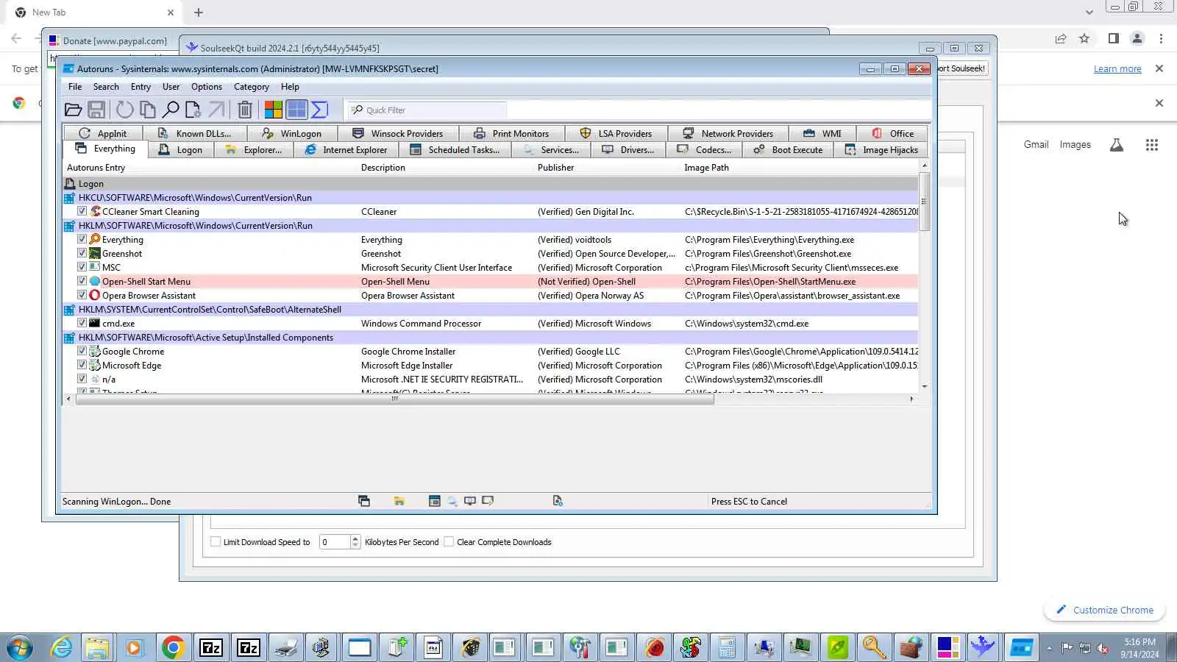Select the HKCU CurrentVersion\Run registry row
Viewport: 1177px width, 662px height.
491,198
